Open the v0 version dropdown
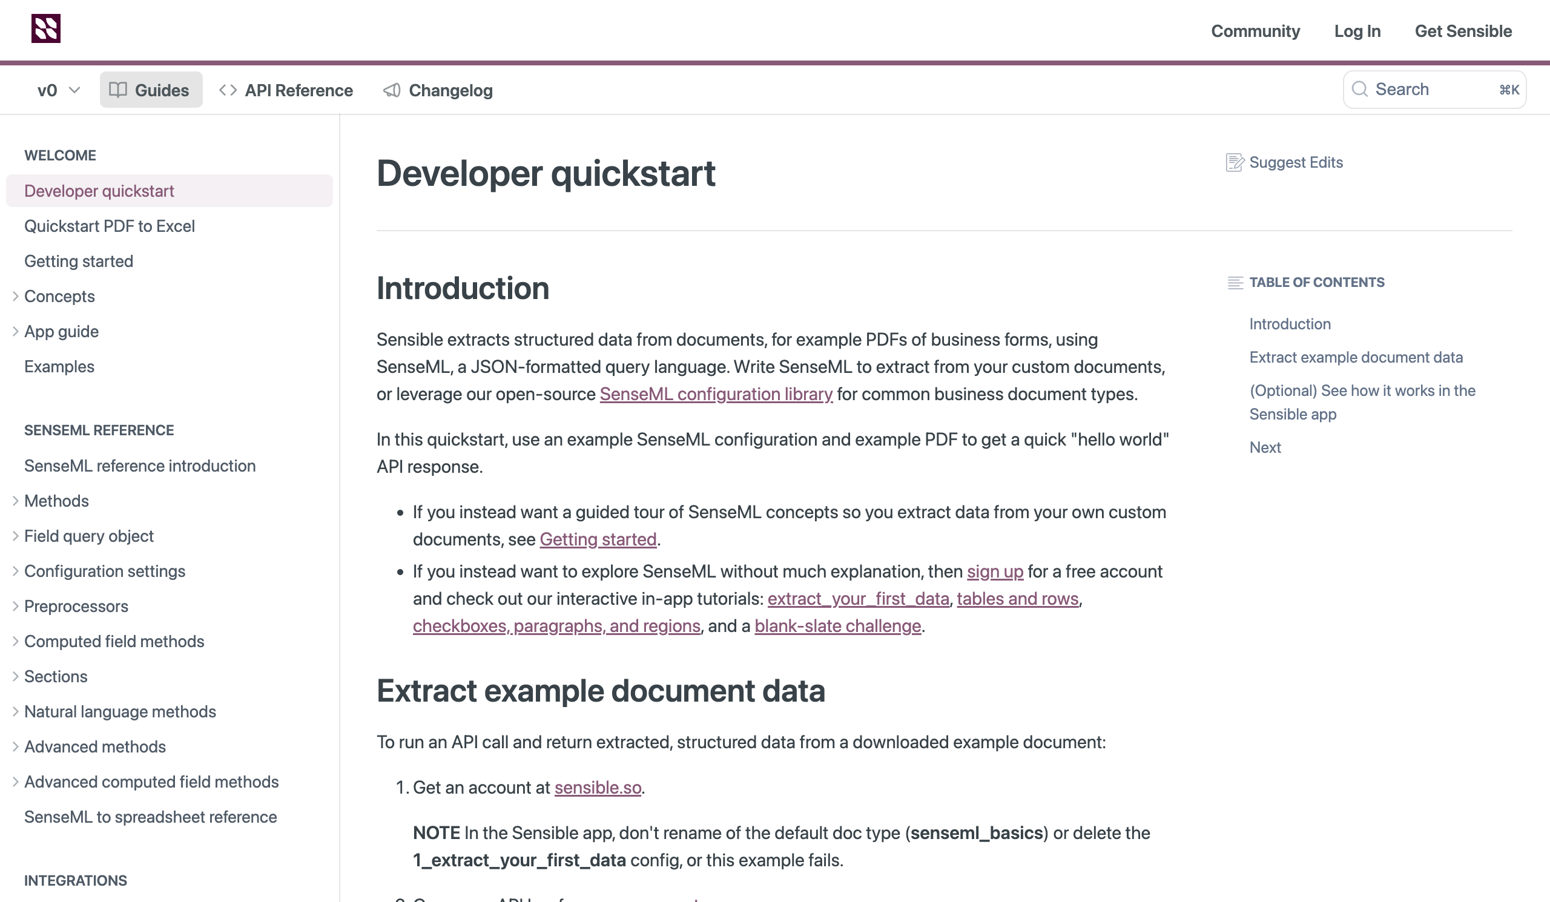 pos(59,90)
